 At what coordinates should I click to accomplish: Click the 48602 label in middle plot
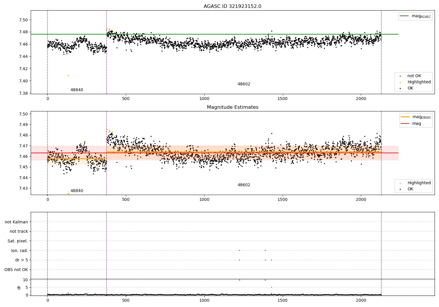[x=244, y=185]
